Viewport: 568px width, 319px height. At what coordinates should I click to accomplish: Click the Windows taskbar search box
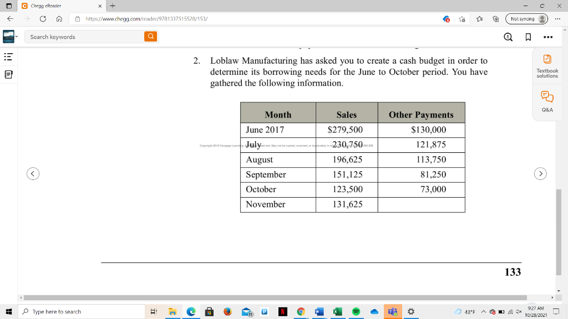point(82,311)
